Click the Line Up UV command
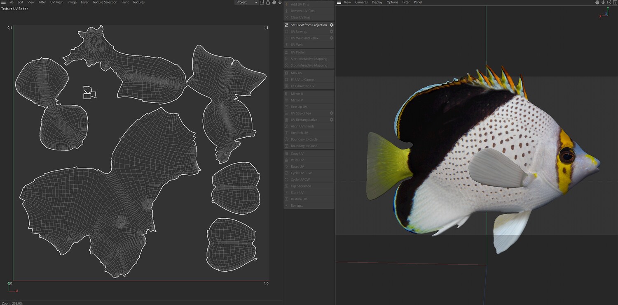The height and width of the screenshot is (305, 618). [309, 107]
